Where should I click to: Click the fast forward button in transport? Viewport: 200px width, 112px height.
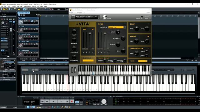click(x=67, y=101)
